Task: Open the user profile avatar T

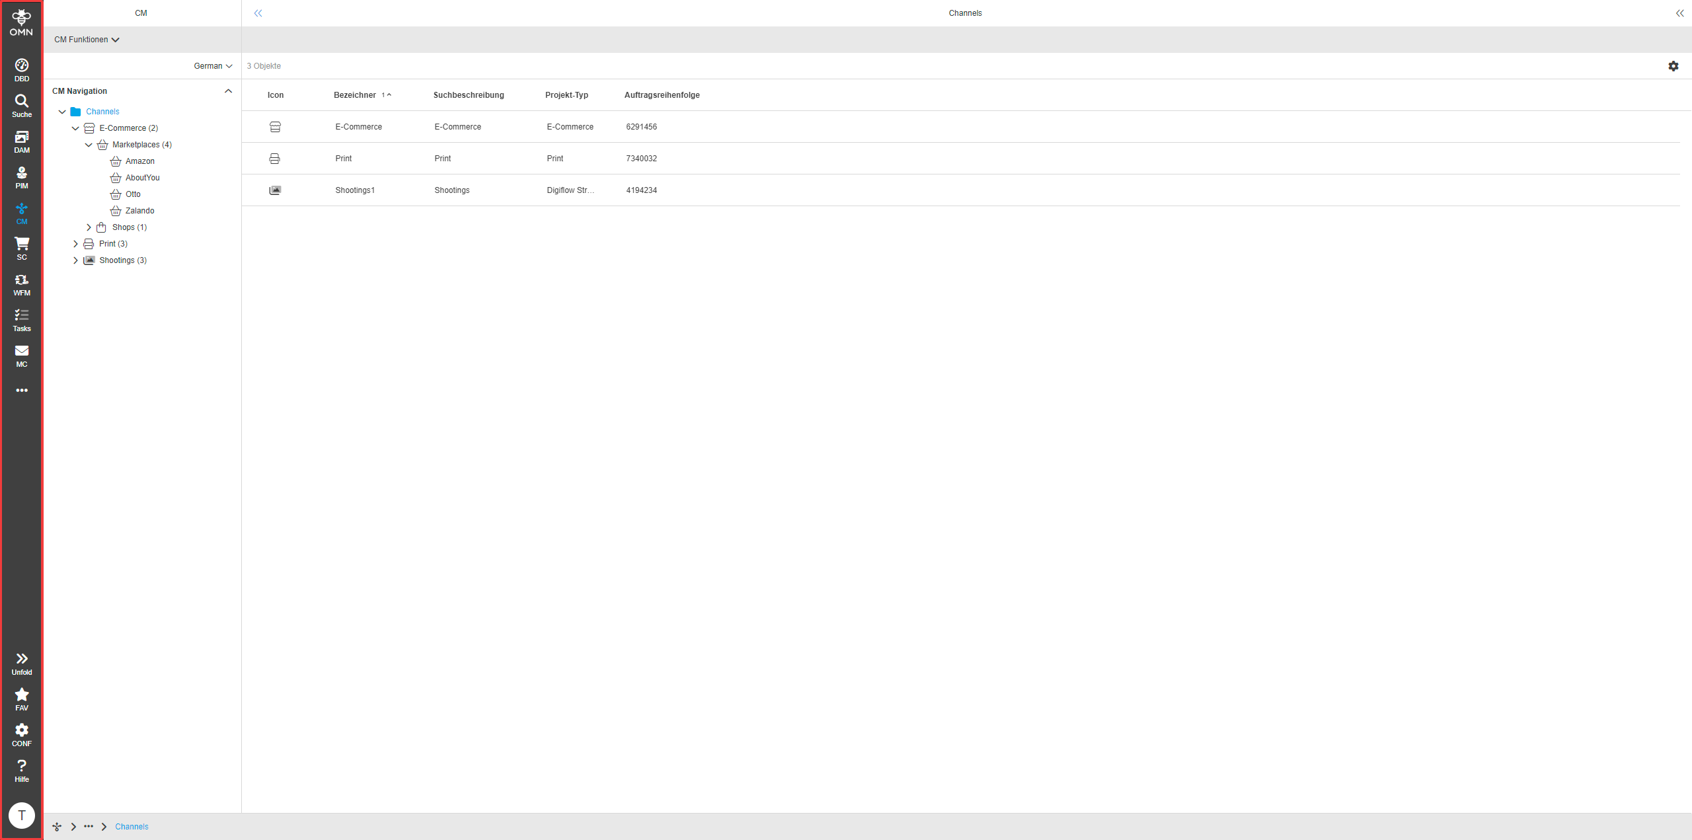Action: pyautogui.click(x=22, y=816)
